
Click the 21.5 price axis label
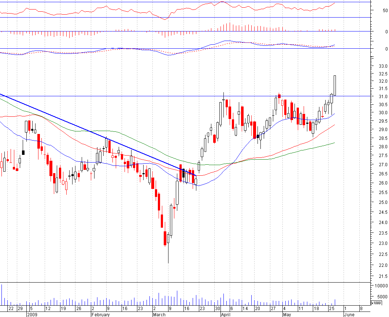[x=383, y=276]
